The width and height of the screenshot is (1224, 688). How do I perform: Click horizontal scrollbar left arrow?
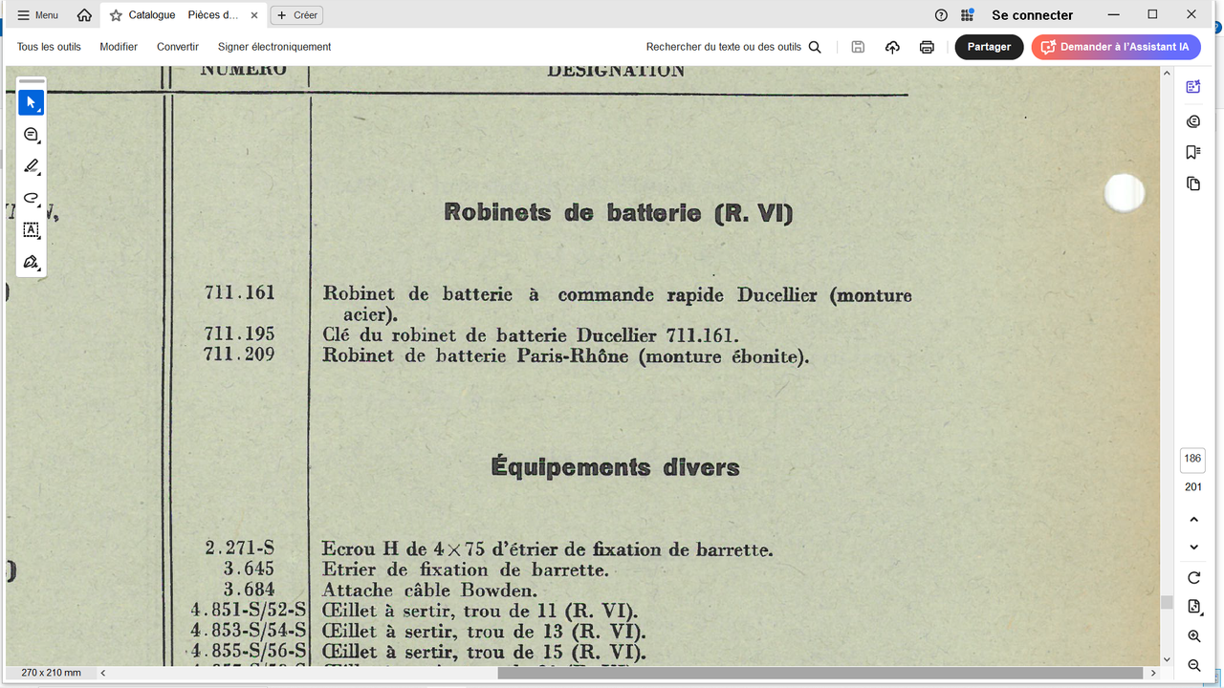click(103, 673)
